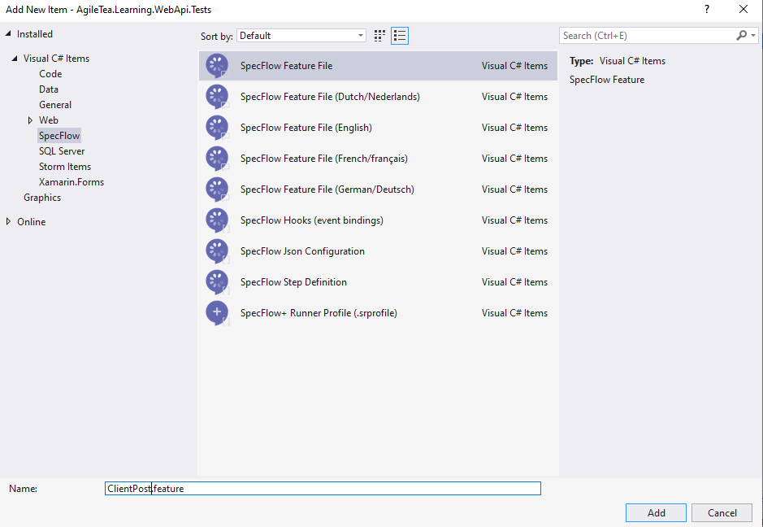Image resolution: width=763 pixels, height=527 pixels.
Task: Click the Help question mark button
Action: click(707, 9)
